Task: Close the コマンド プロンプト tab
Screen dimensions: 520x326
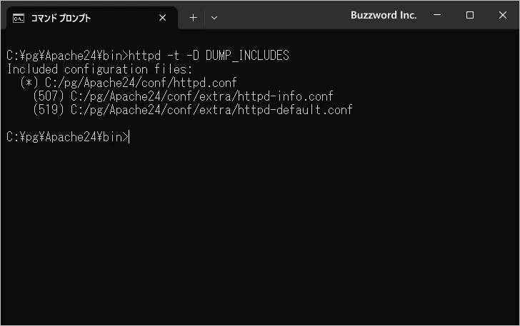Action: [163, 18]
